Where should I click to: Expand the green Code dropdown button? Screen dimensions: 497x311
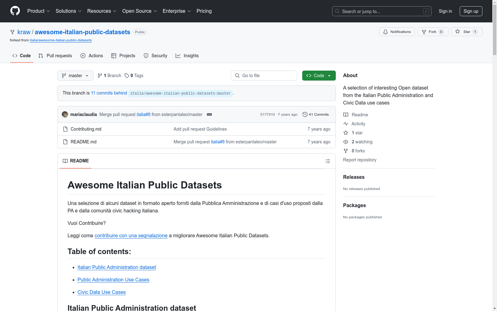319,76
